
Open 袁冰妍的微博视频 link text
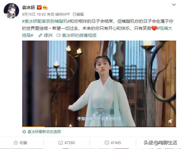[x=79, y=35]
